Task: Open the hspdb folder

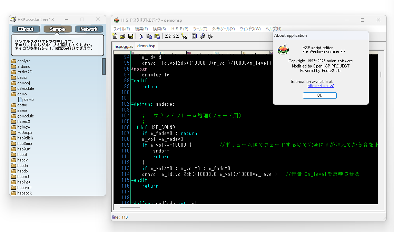Action: 20,171
